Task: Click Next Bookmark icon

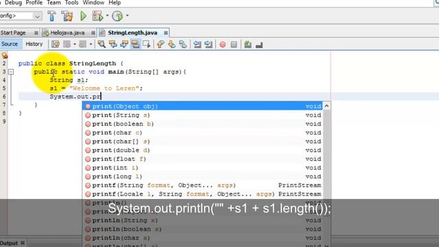Action: 171,44
